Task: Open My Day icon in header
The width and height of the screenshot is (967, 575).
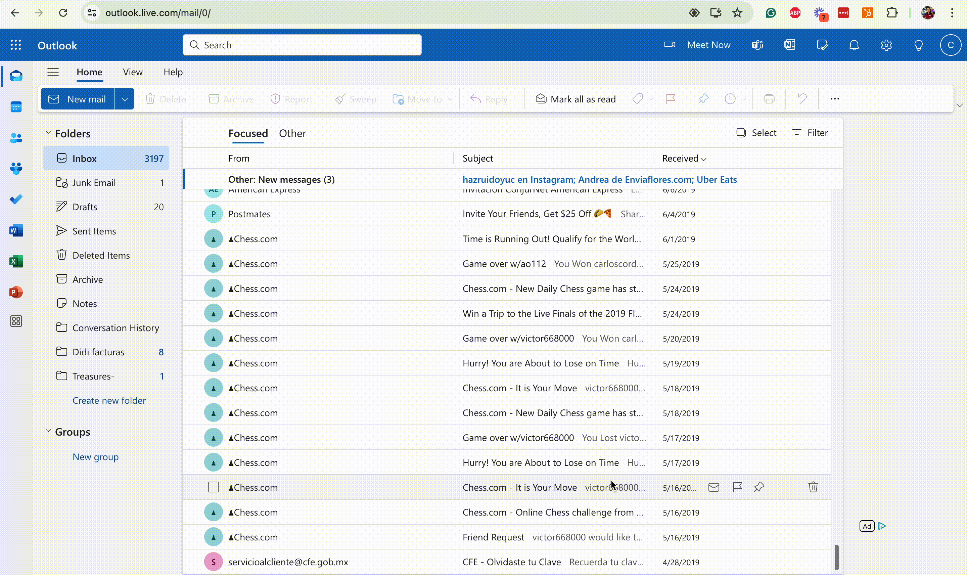Action: [x=822, y=45]
